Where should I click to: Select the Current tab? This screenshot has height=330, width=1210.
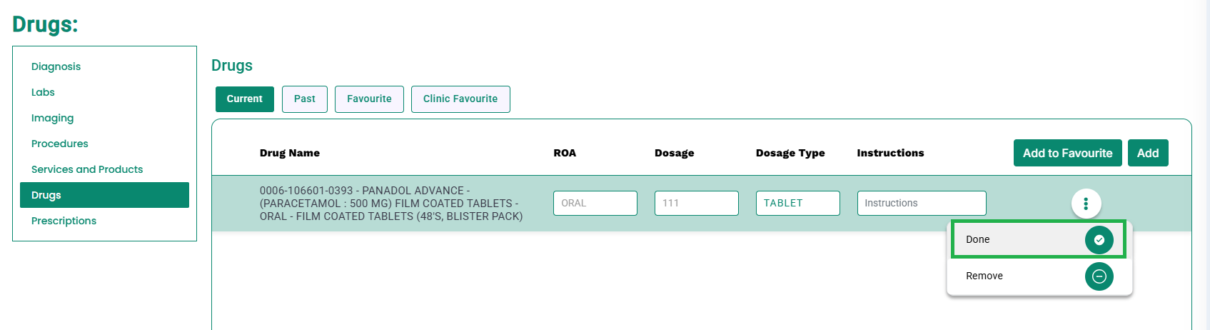(x=245, y=99)
